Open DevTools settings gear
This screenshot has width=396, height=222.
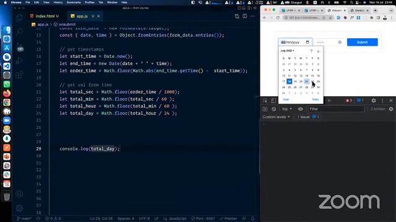point(374,101)
